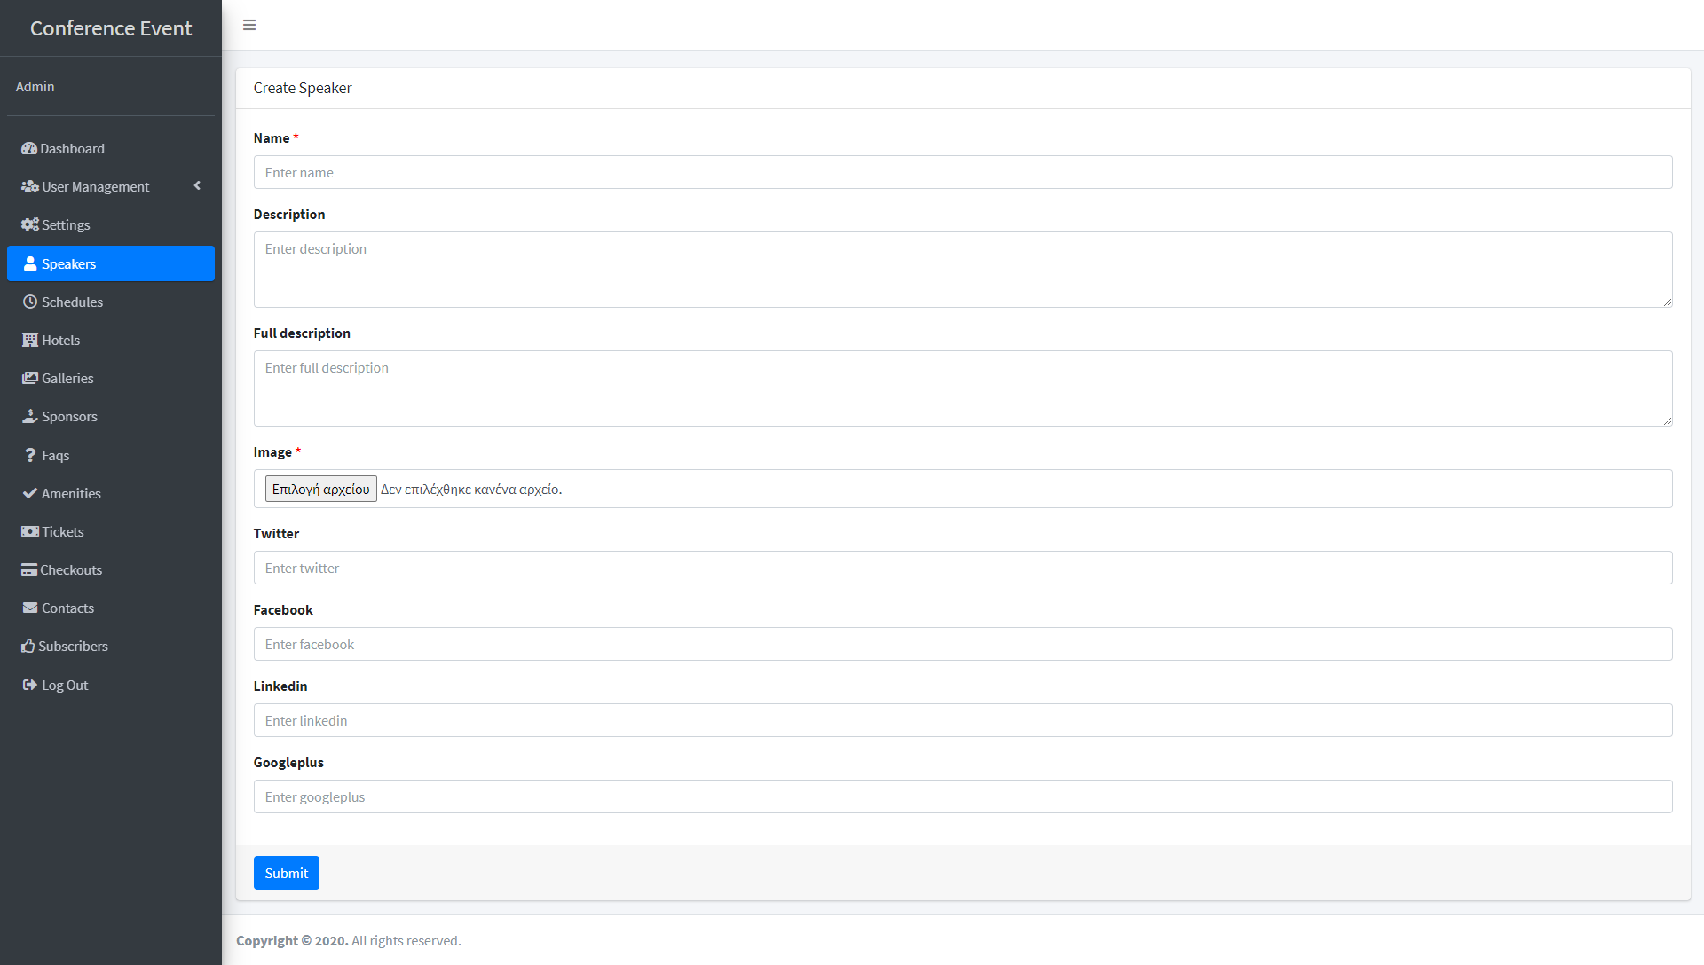Click the Faqs question mark icon
This screenshot has width=1704, height=965.
click(x=30, y=456)
